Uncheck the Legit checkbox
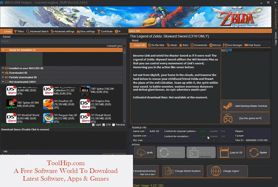The image size is (278, 187). pos(93,125)
